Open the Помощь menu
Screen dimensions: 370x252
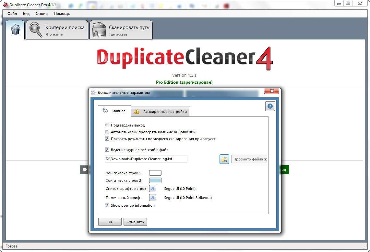(x=62, y=13)
